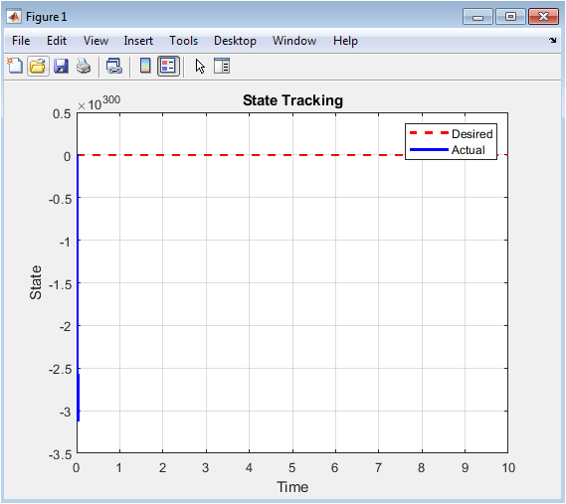The height and width of the screenshot is (504, 566).
Task: Open the Insert menu
Action: pos(138,41)
